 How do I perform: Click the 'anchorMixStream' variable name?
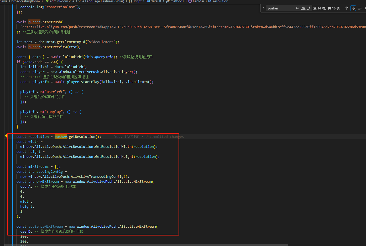coord(44,182)
